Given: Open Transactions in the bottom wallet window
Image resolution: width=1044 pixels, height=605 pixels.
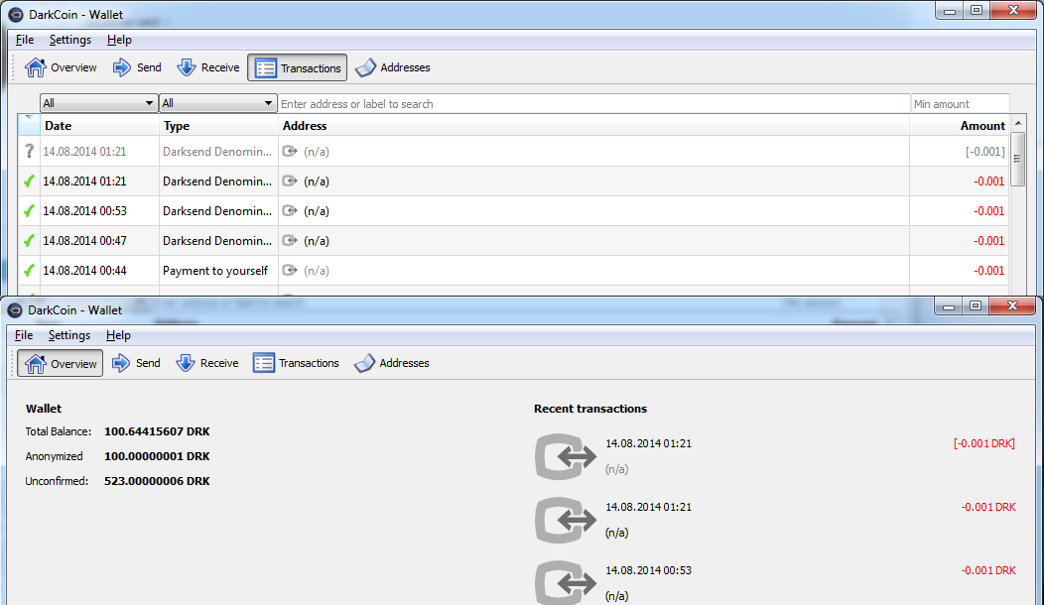Looking at the screenshot, I should coord(296,363).
